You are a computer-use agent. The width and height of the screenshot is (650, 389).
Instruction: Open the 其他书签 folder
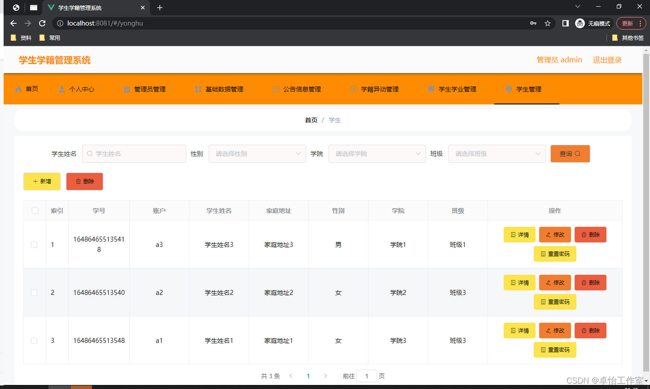click(628, 38)
